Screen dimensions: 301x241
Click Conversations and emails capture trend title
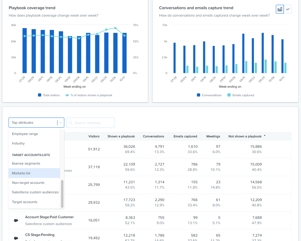[196, 8]
